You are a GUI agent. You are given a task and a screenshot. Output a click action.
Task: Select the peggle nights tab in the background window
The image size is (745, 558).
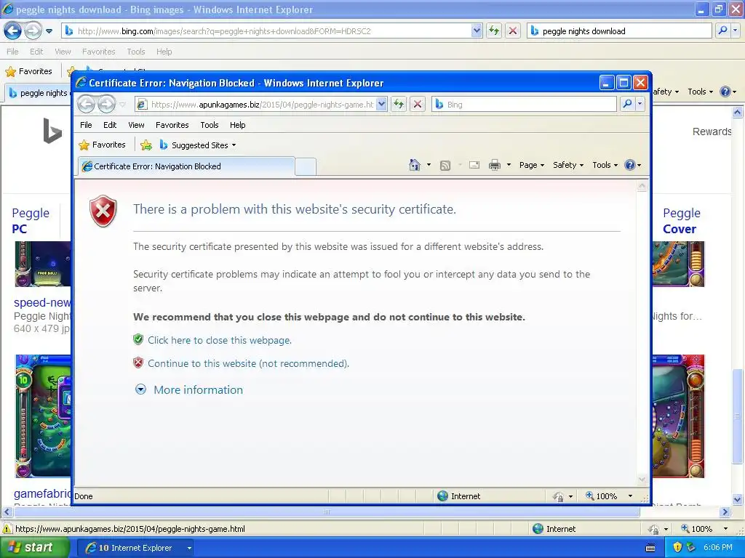coord(39,93)
